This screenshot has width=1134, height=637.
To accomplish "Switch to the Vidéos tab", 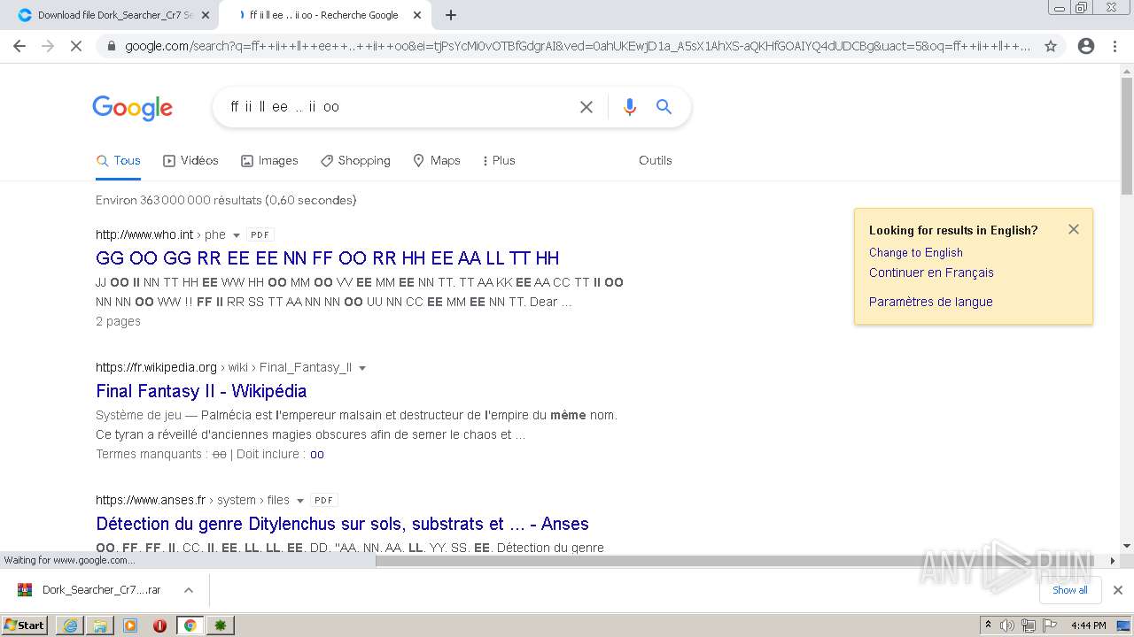I will point(190,160).
